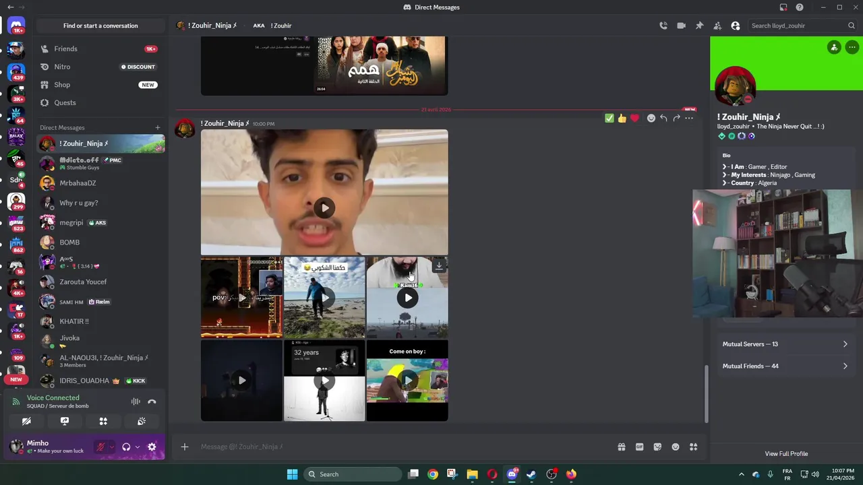This screenshot has height=485, width=863.
Task: Open the friend status button on the profile banner
Action: [x=834, y=47]
